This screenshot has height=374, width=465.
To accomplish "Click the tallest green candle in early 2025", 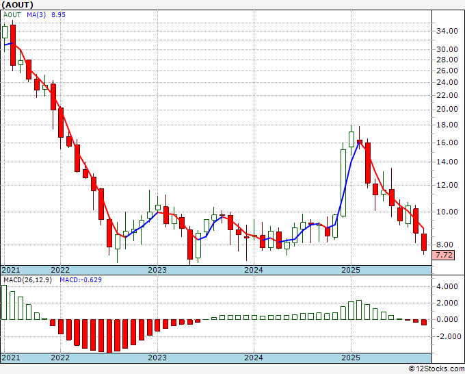I will point(343,182).
